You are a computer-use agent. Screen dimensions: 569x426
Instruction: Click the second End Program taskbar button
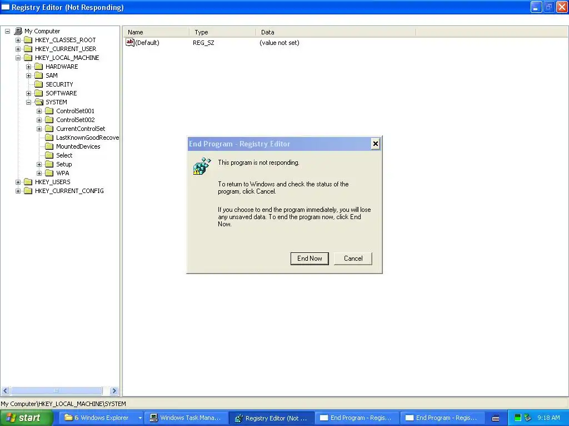click(x=442, y=418)
